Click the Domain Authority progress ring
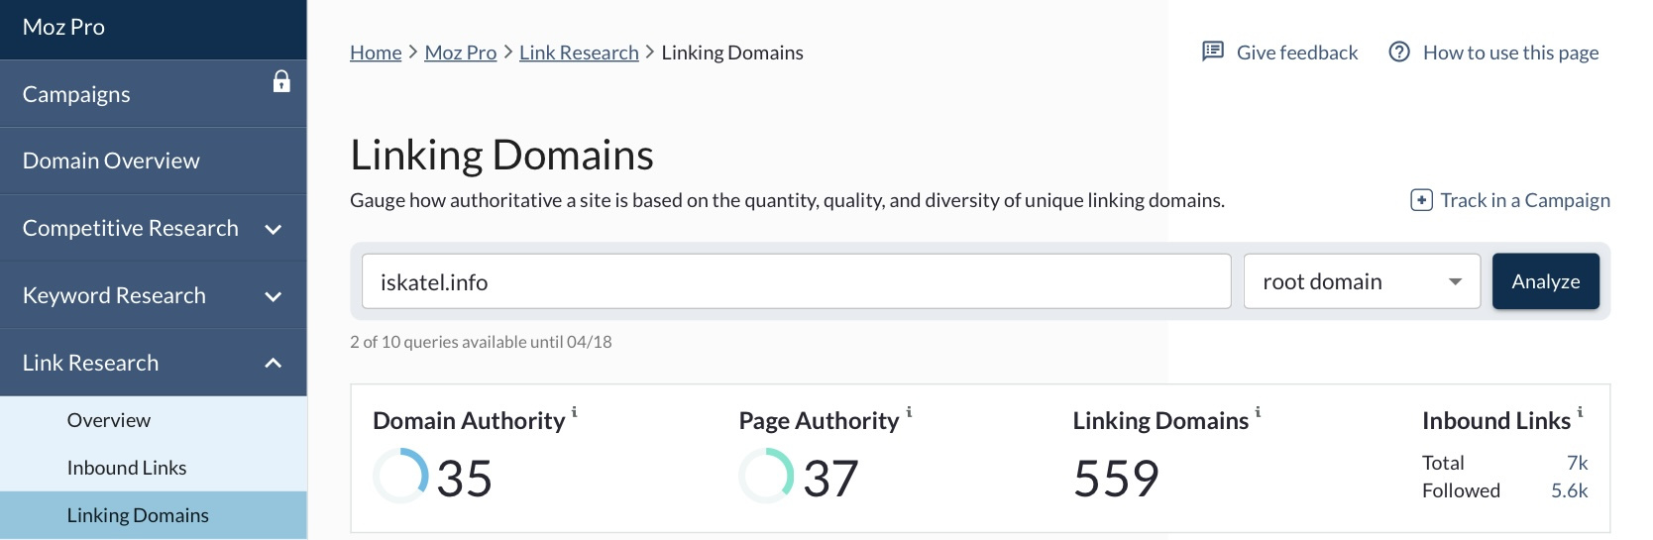This screenshot has width=1653, height=540. (400, 476)
